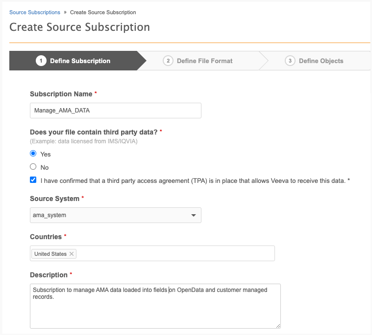Uncheck the TPA confirmation checkbox
Screen dimensions: 372x335
pyautogui.click(x=33, y=180)
